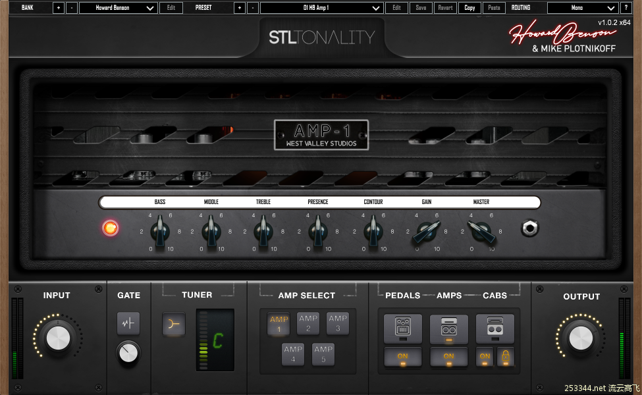Toggle the cab lock icon
Image resolution: width=642 pixels, height=395 pixels.
(x=506, y=356)
